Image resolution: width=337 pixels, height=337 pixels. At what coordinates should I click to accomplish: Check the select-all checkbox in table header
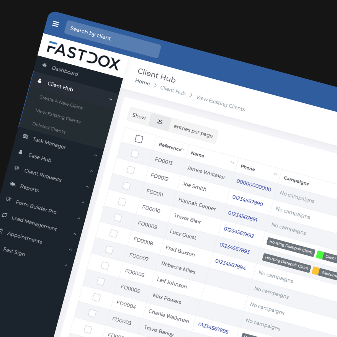coord(139,139)
